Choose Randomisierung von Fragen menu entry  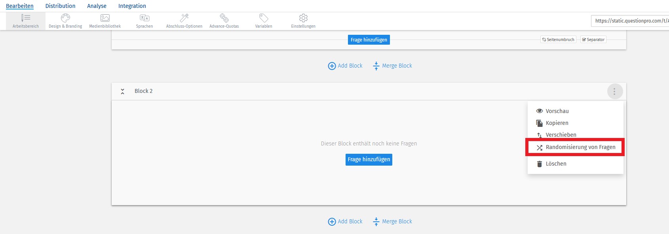575,147
